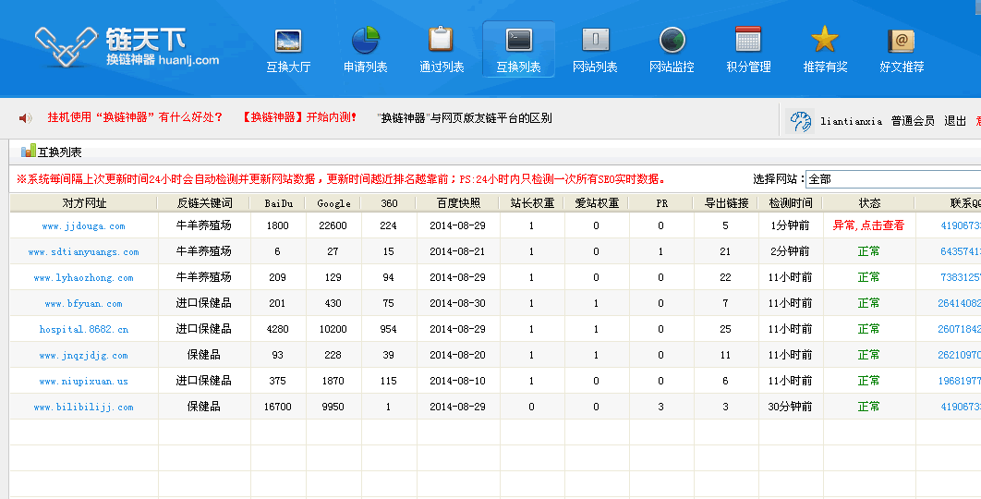This screenshot has width=981, height=499.
Task: Click the 2014-08-30 snapshot date cell
Action: tap(457, 303)
